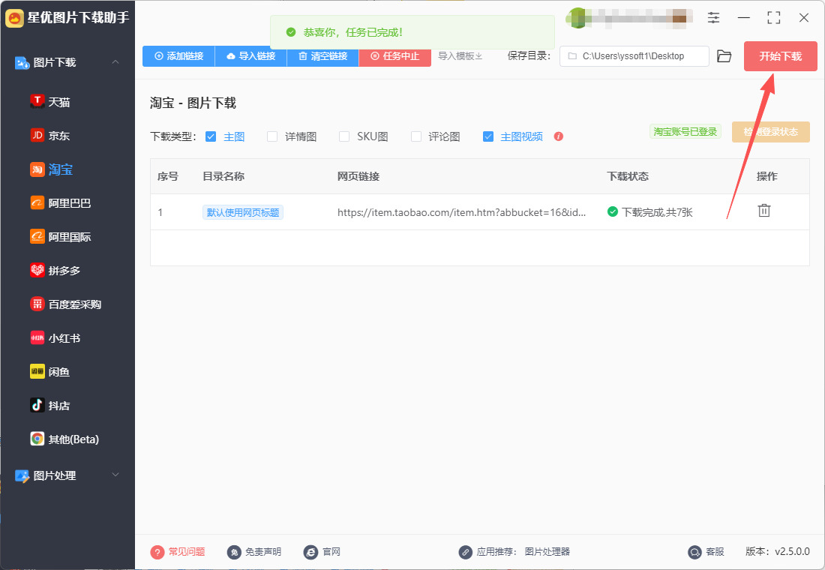
Task: Click the 星优图片下载助手 app logo
Action: pyautogui.click(x=14, y=19)
